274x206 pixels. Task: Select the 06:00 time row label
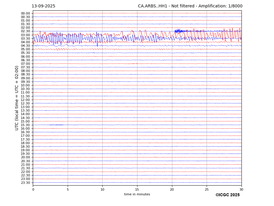click(25, 57)
